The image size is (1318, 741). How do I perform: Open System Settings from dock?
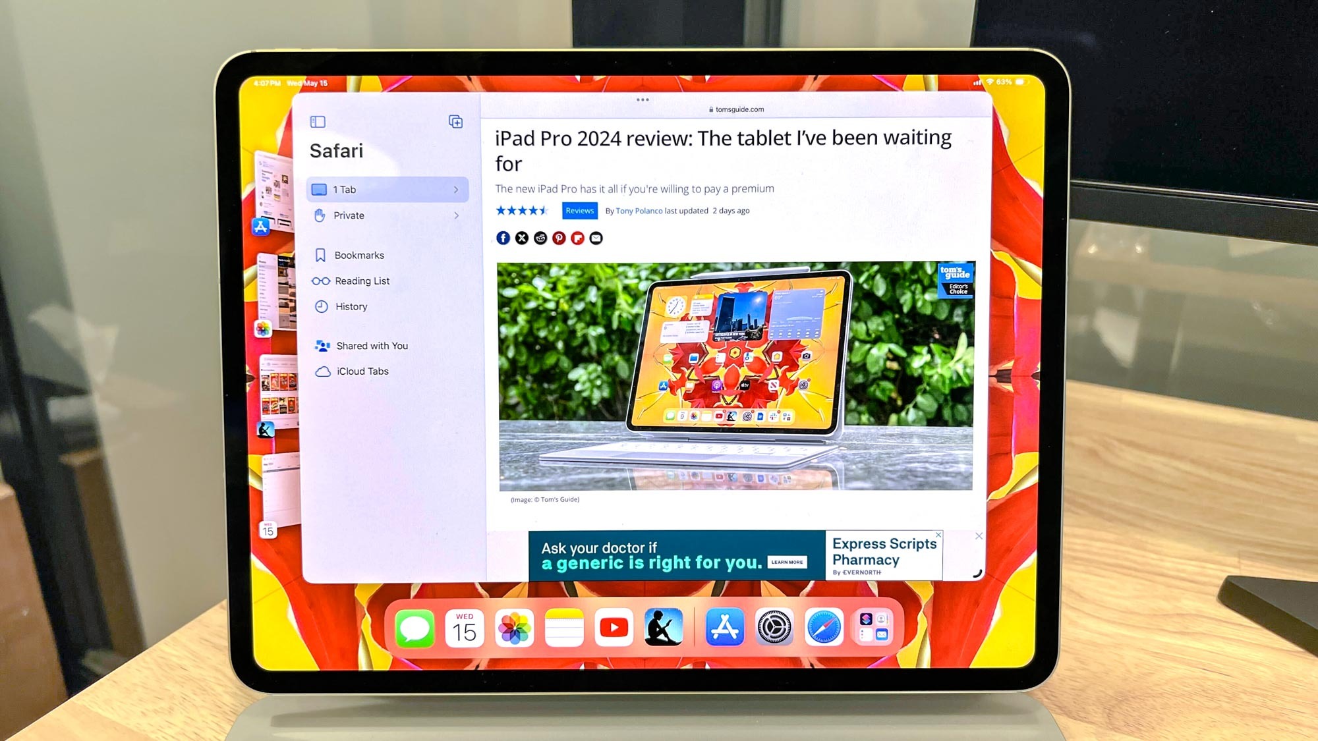pyautogui.click(x=774, y=628)
